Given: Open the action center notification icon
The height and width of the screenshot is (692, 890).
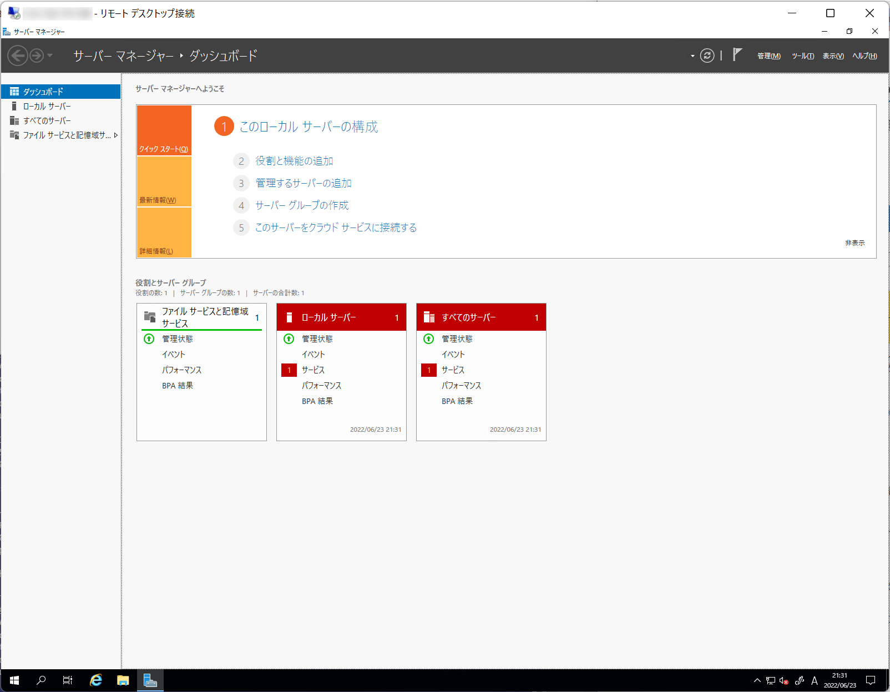Looking at the screenshot, I should tap(871, 680).
